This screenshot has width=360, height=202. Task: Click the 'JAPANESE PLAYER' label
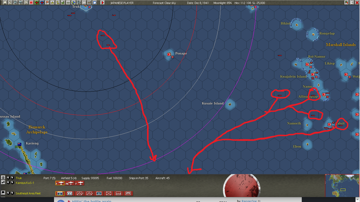coord(122,3)
